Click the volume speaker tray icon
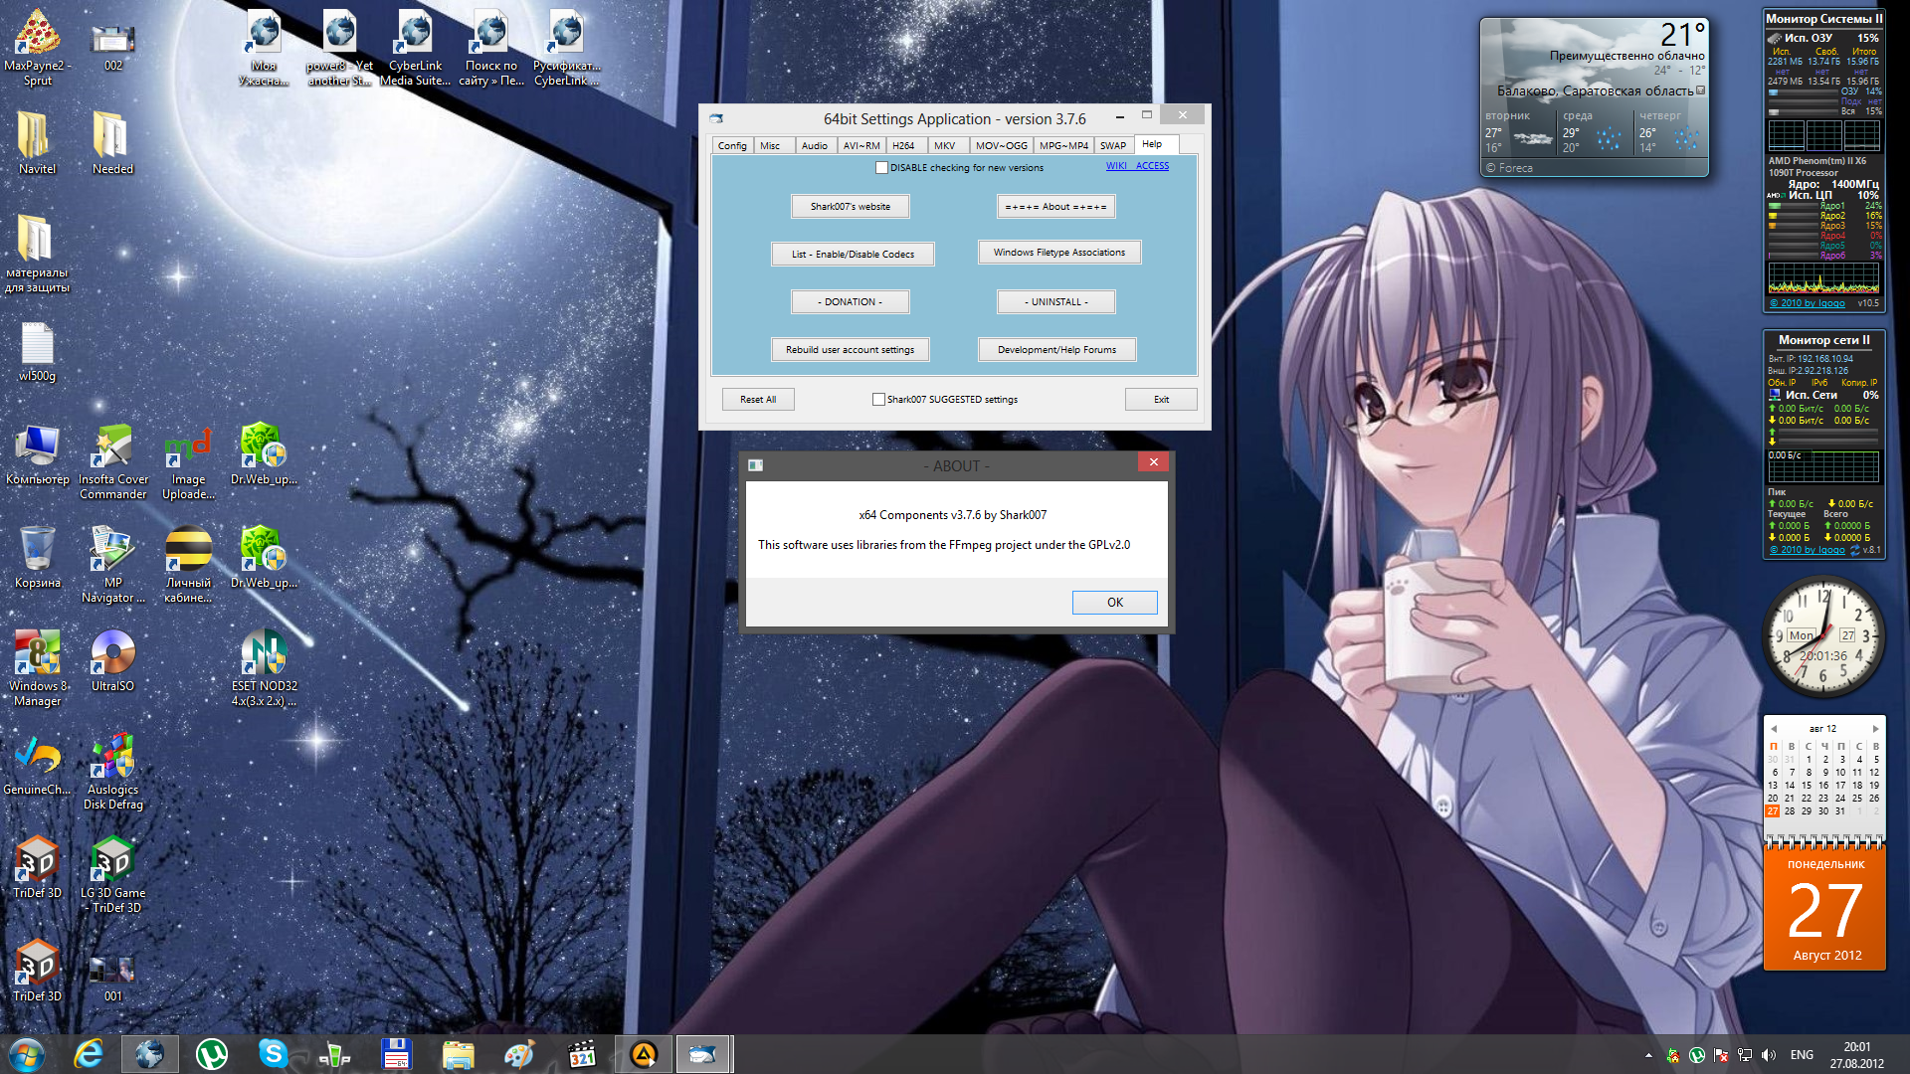Viewport: 1910px width, 1074px height. [1768, 1055]
